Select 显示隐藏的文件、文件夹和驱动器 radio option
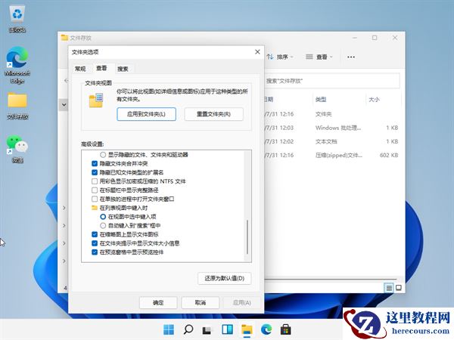 point(103,155)
